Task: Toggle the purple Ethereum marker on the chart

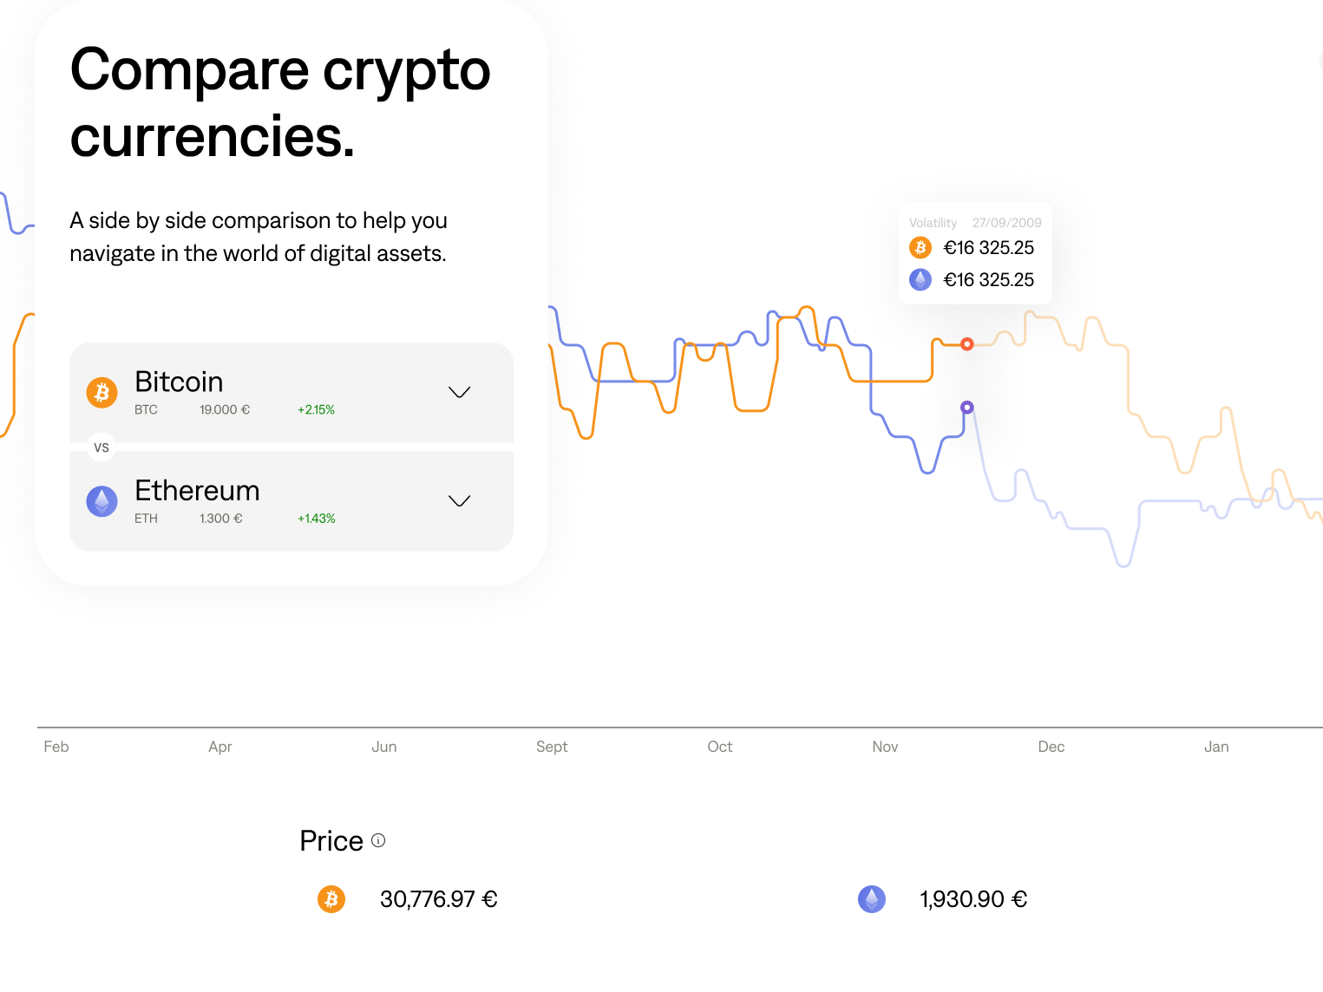Action: click(966, 406)
